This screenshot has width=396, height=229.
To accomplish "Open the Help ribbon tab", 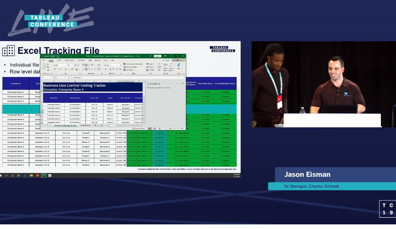I will [112, 60].
